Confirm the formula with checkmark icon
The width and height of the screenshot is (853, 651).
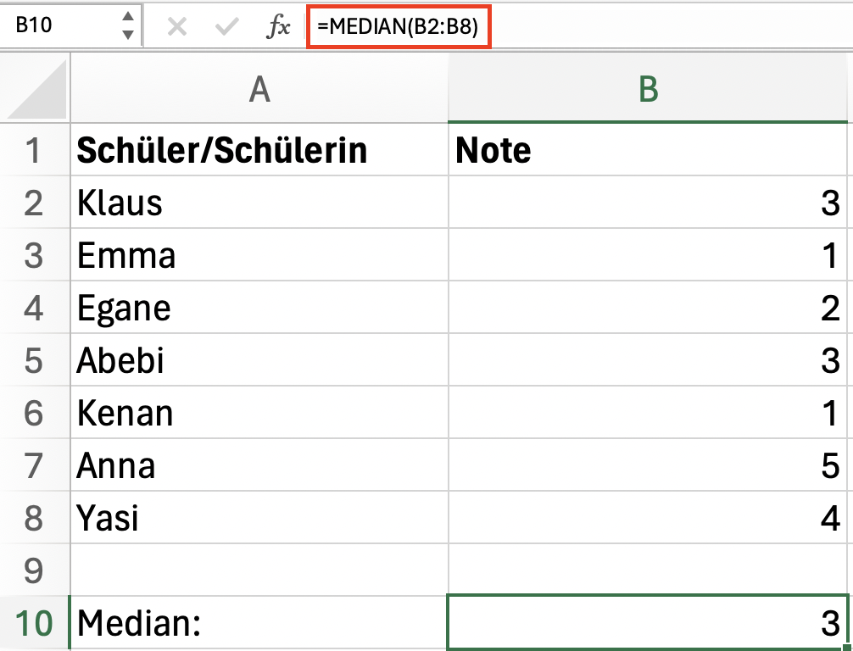[227, 26]
